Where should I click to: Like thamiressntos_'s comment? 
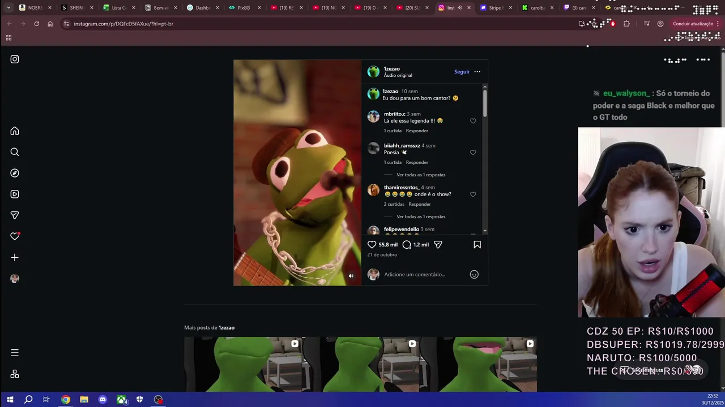coord(473,194)
